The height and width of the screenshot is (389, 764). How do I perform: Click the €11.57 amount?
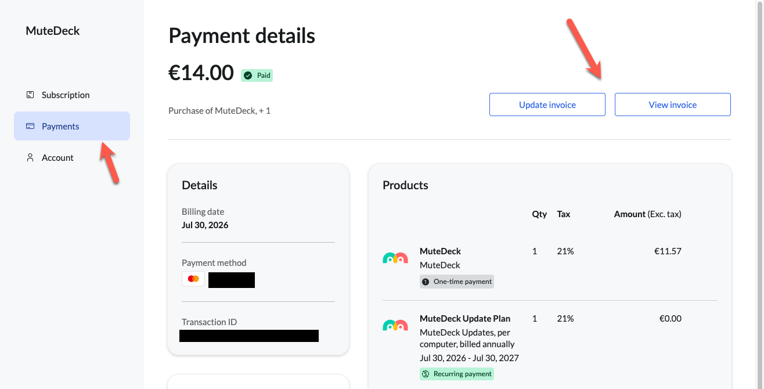(668, 251)
